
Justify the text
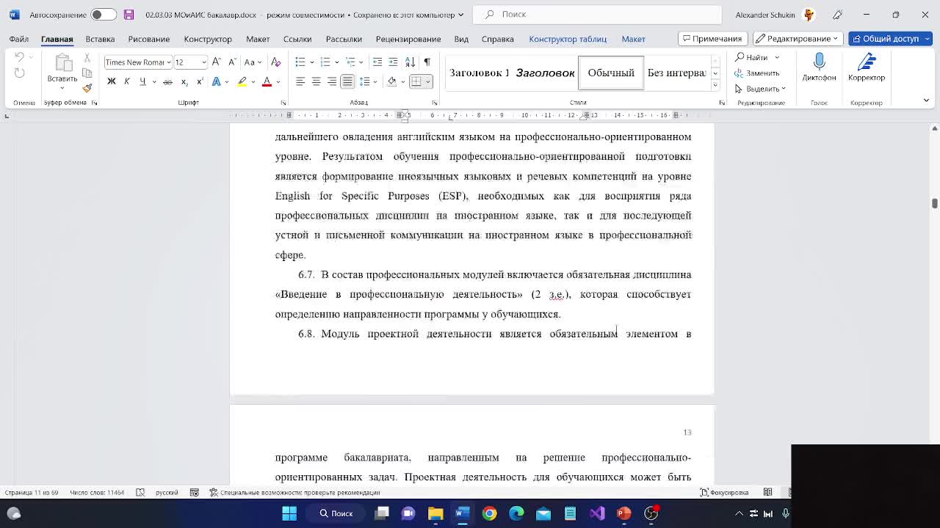click(347, 81)
